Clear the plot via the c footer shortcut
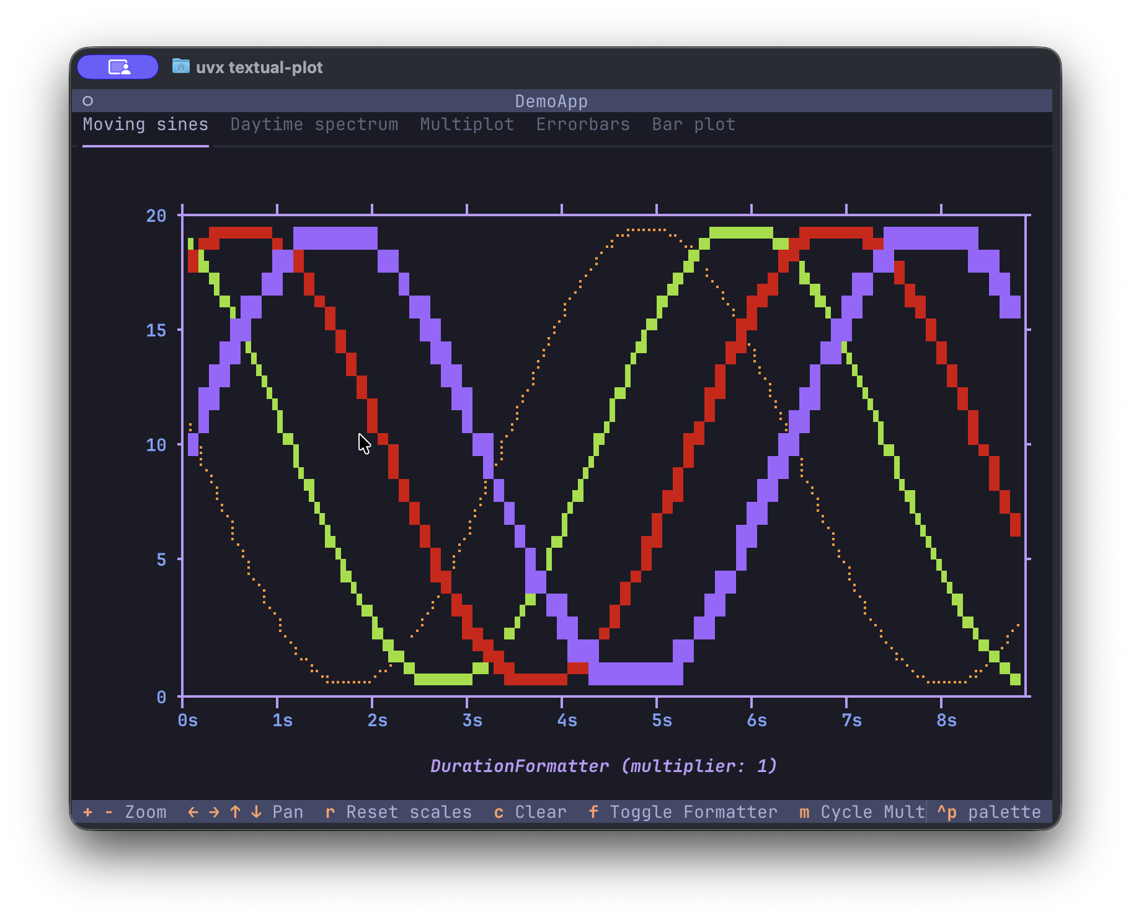The height and width of the screenshot is (922, 1131). click(x=498, y=812)
